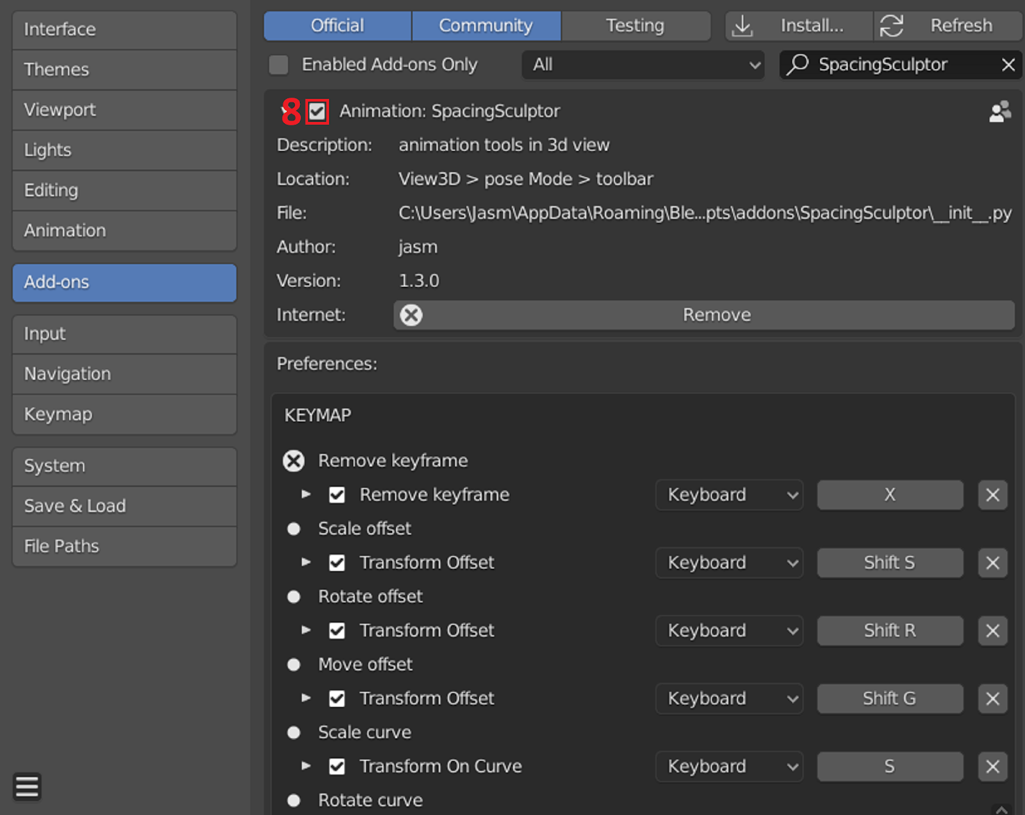Open the All category filter dropdown
Screen dimensions: 1025x815
[x=643, y=65]
